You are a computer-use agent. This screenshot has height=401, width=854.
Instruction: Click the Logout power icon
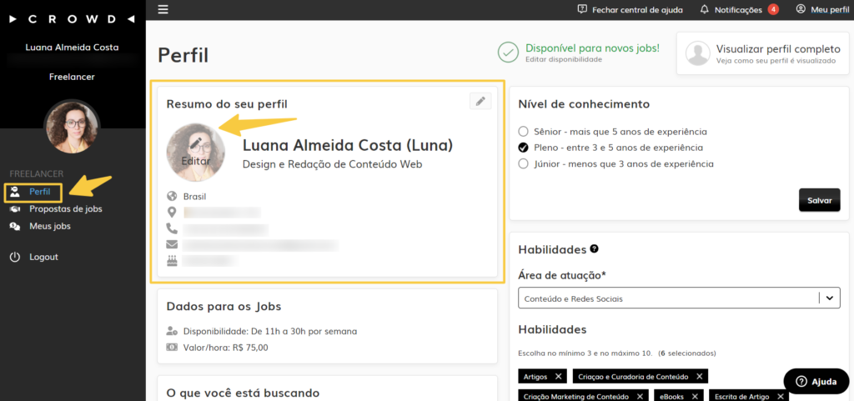point(15,257)
